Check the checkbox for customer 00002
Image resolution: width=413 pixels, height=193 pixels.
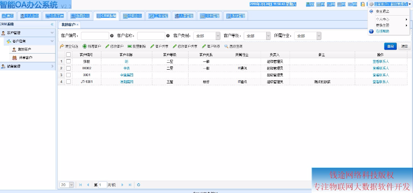pyautogui.click(x=68, y=68)
